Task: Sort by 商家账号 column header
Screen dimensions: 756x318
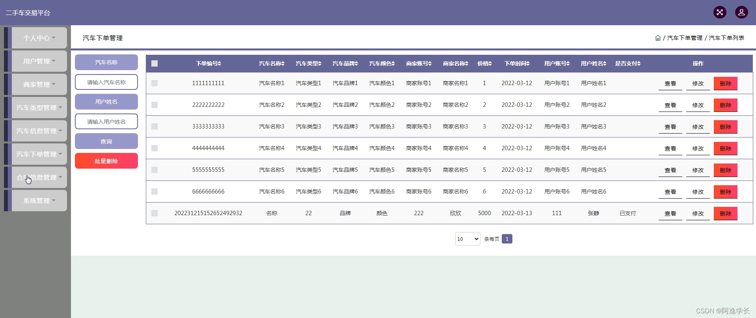Action: tap(419, 63)
